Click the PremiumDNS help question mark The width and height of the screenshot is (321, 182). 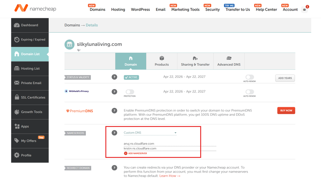tap(114, 110)
